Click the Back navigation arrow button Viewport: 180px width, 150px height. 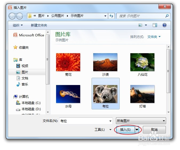[x=12, y=16]
